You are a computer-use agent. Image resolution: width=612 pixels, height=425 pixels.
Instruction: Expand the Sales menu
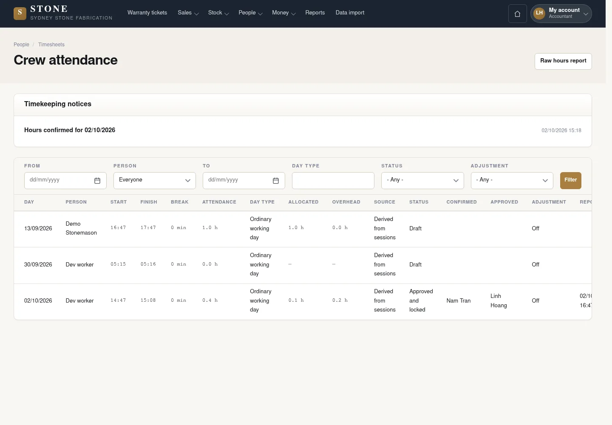click(x=188, y=13)
